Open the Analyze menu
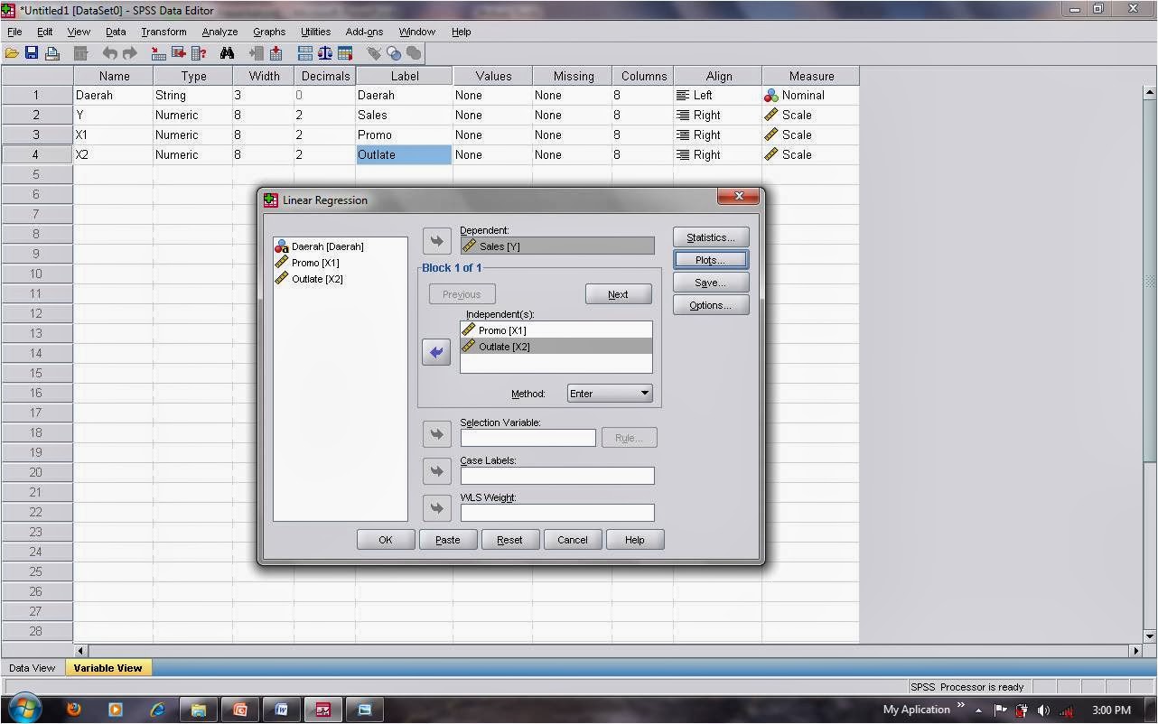The height and width of the screenshot is (724, 1158). coord(219,32)
